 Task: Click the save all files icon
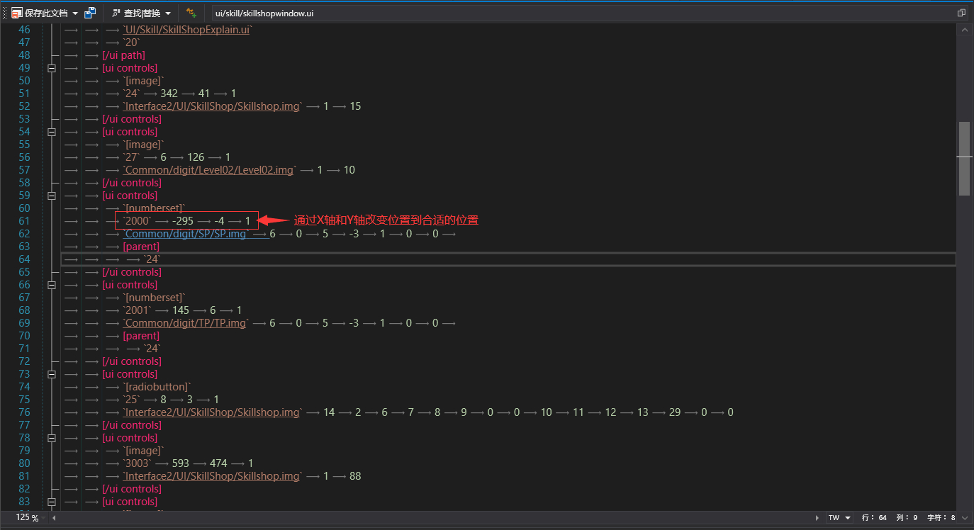pos(90,13)
